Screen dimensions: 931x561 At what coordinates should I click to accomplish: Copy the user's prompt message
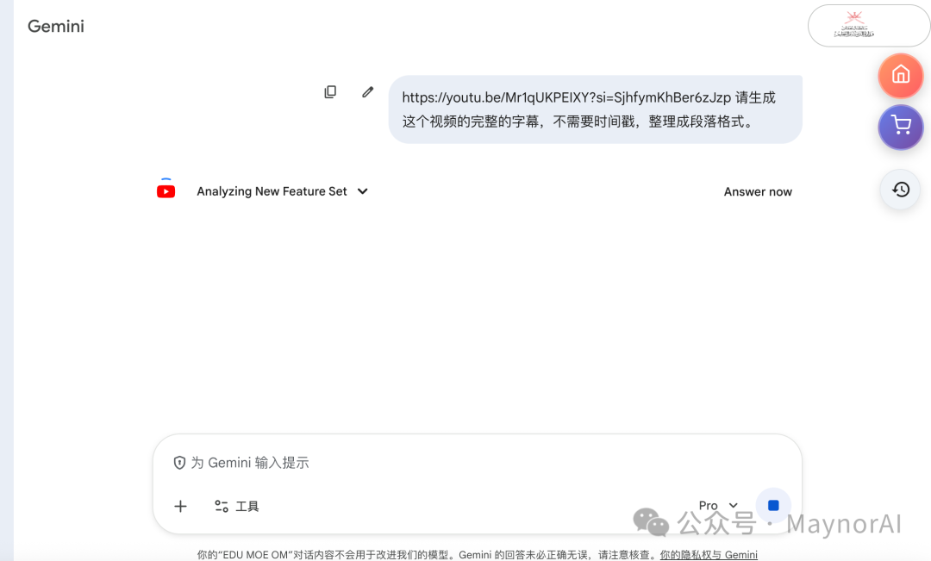(x=330, y=91)
